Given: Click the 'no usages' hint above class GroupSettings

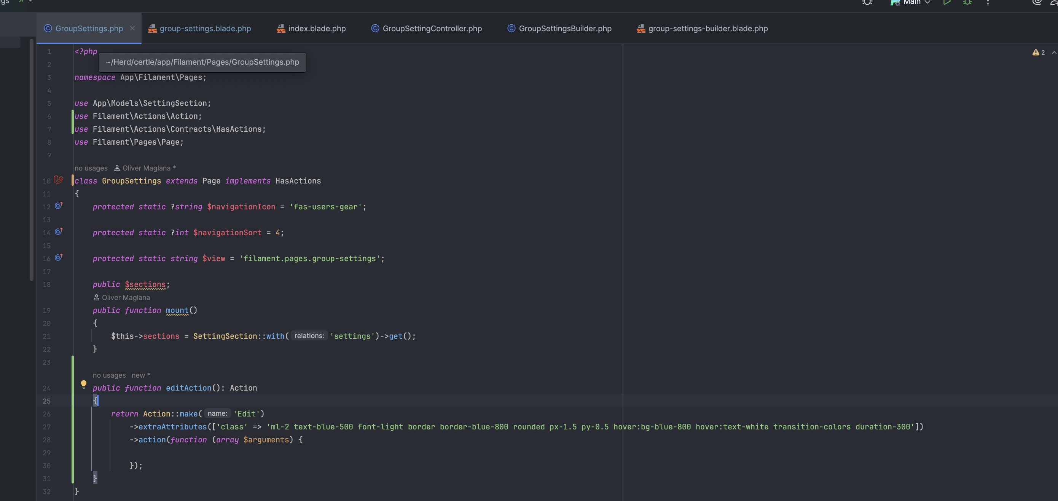Looking at the screenshot, I should (91, 168).
